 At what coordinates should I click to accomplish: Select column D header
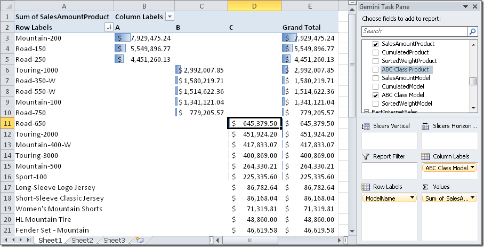tap(254, 6)
